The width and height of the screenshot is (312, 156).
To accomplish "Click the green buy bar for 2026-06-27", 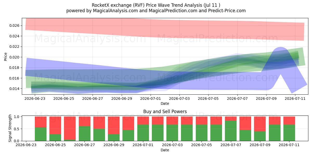I will pyautogui.click(x=84, y=134).
